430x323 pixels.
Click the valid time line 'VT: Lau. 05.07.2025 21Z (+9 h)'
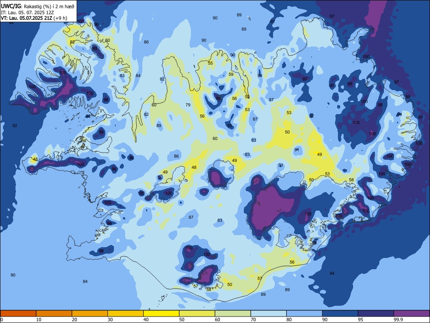[34, 18]
